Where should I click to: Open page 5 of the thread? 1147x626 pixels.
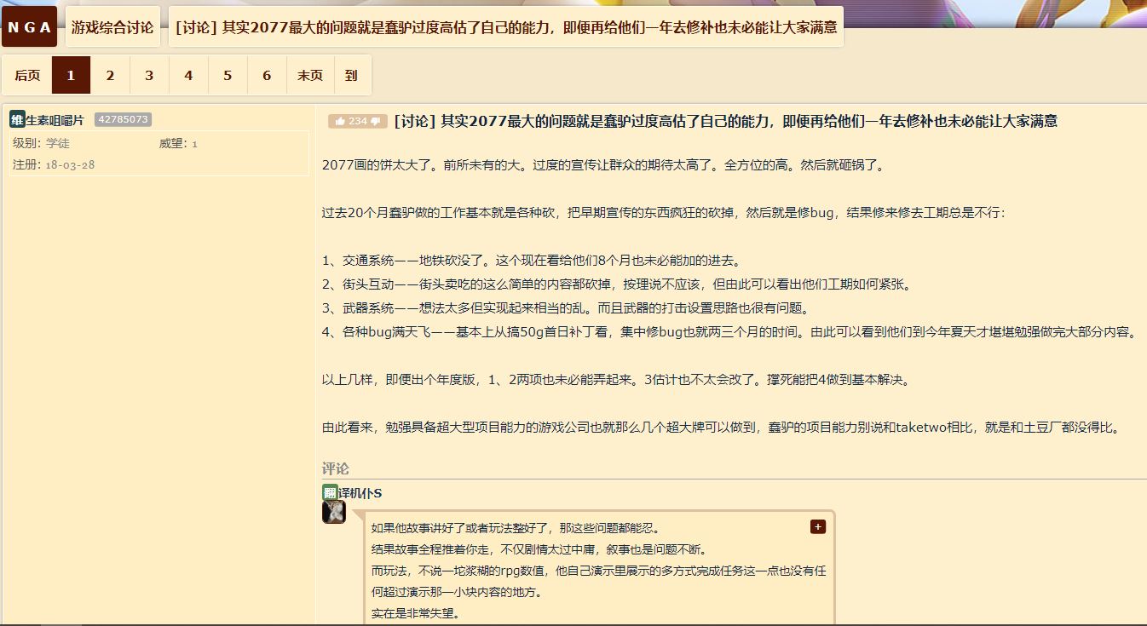click(228, 76)
